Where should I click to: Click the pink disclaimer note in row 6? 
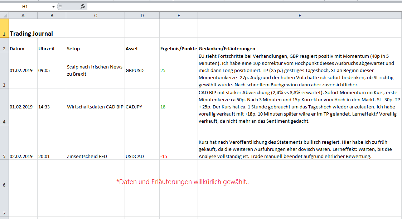point(183,182)
